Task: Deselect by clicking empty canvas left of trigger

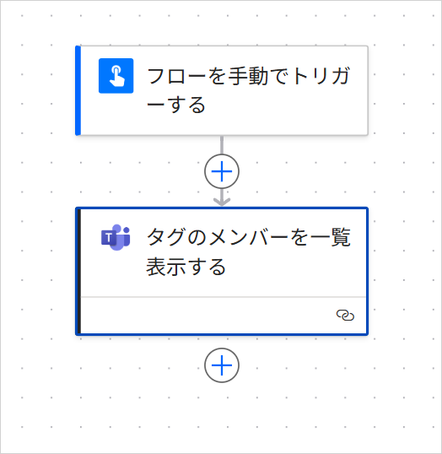Action: pyautogui.click(x=38, y=90)
